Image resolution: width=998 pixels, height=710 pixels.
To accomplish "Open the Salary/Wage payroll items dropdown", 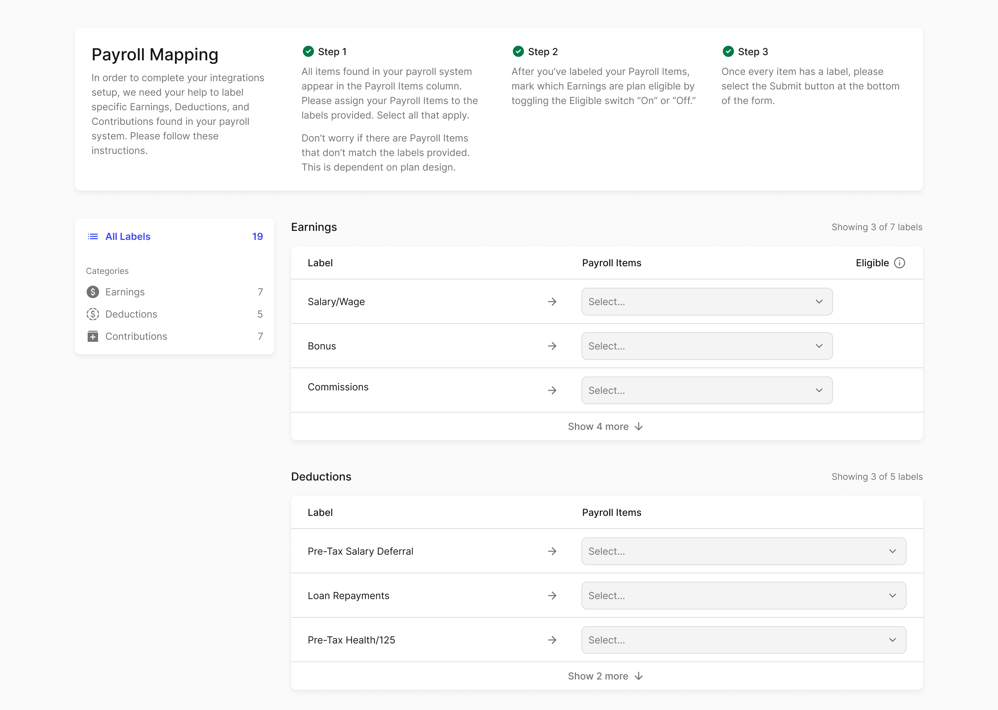I will pos(707,302).
